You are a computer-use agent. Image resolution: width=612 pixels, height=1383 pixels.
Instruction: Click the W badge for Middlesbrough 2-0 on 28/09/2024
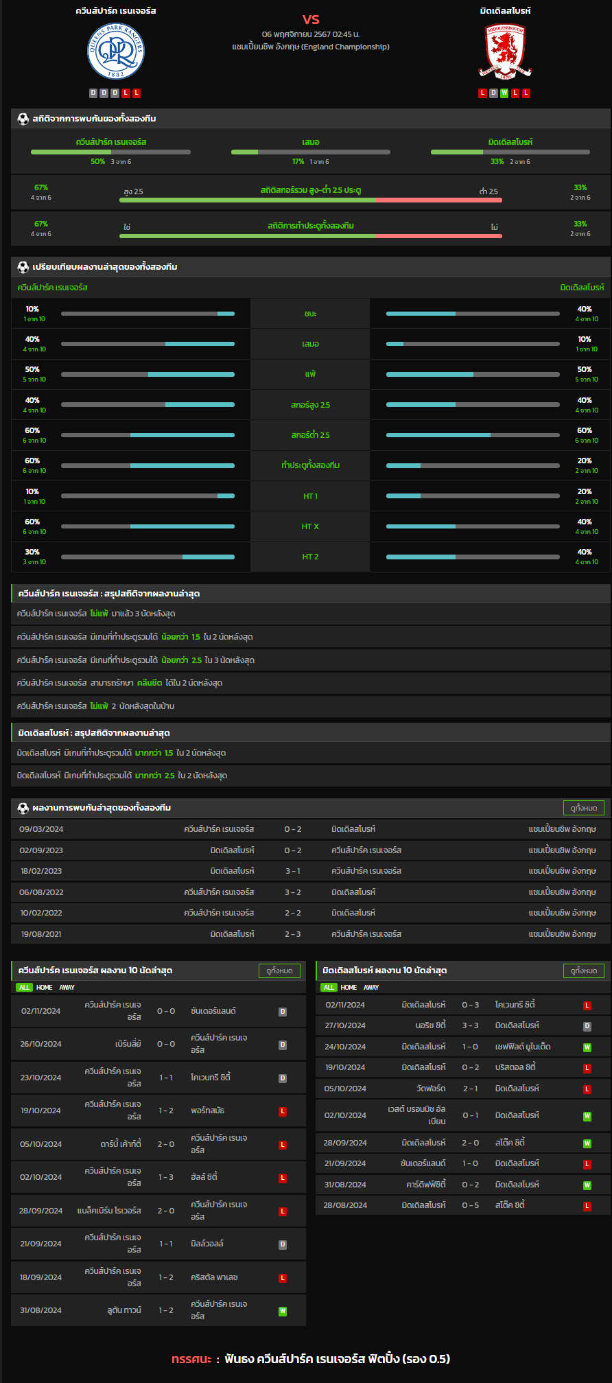[587, 1143]
